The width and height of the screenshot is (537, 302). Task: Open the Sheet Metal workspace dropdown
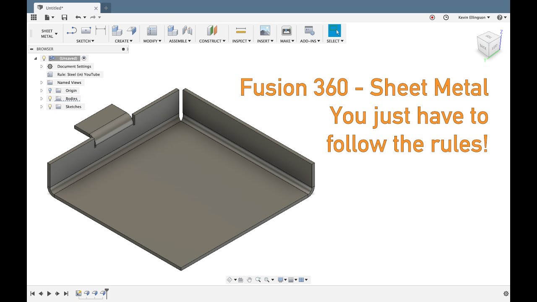coord(49,34)
